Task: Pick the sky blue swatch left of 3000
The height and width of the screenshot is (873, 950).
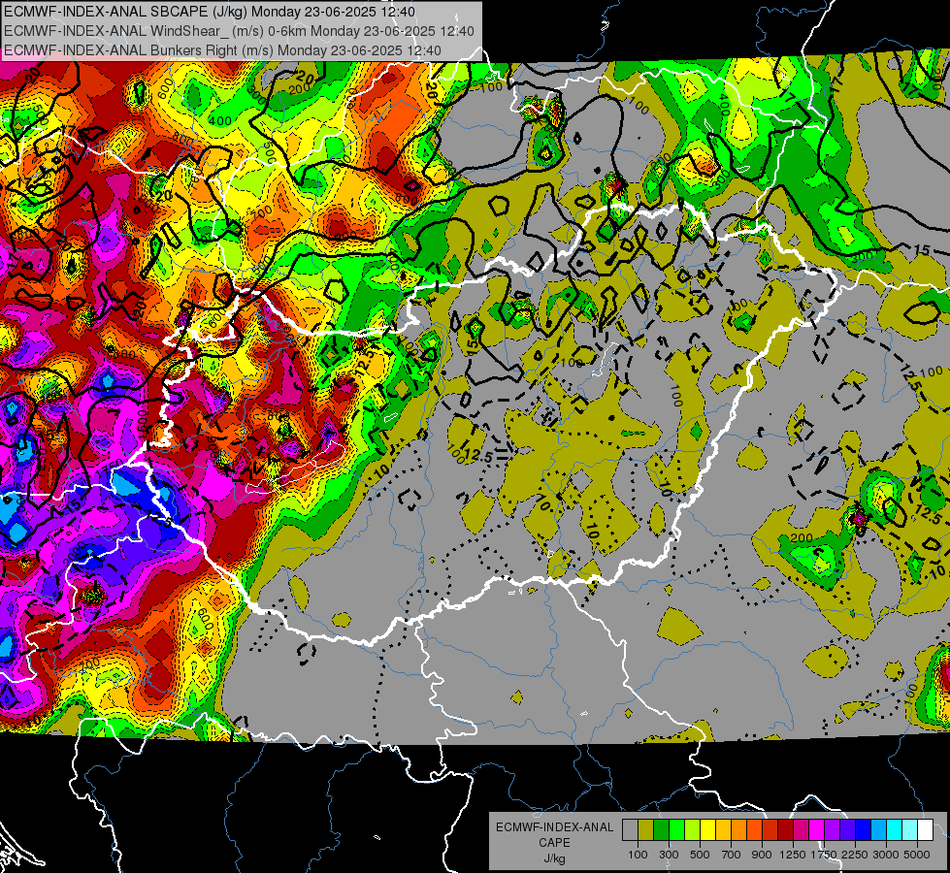Action: click(879, 829)
